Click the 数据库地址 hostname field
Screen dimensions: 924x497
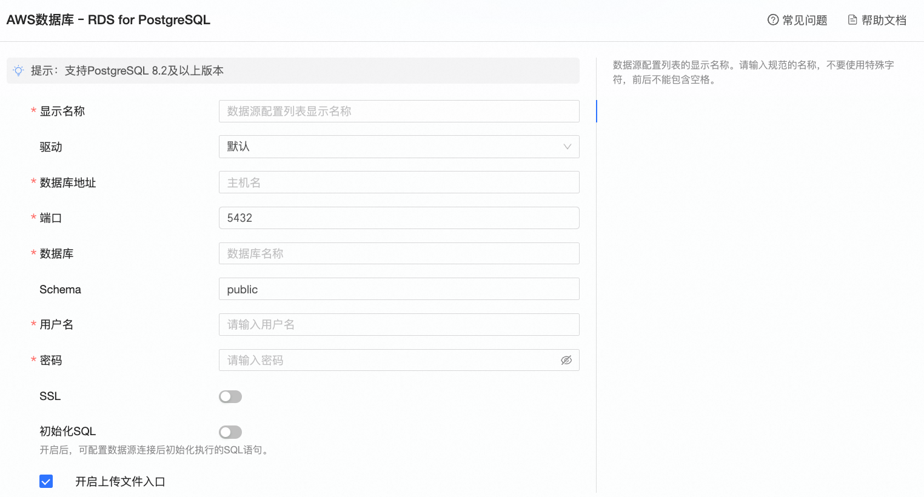(399, 182)
